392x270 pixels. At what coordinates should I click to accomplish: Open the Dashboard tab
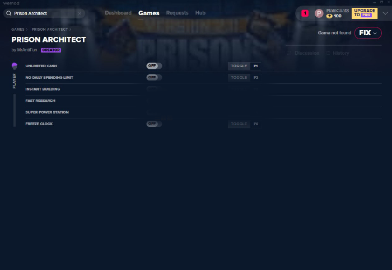(x=118, y=13)
